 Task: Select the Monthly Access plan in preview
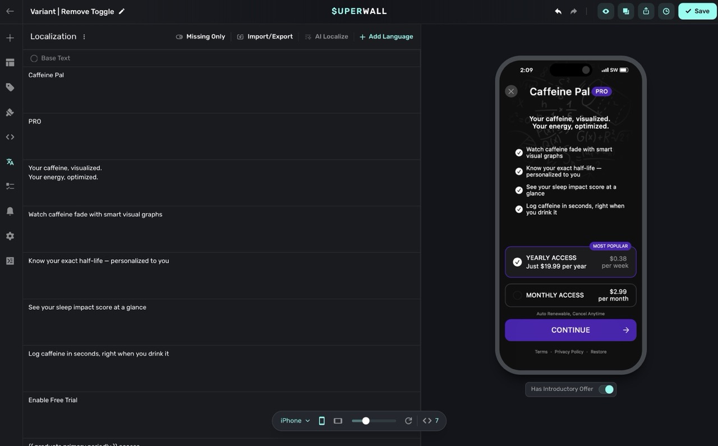pos(570,295)
